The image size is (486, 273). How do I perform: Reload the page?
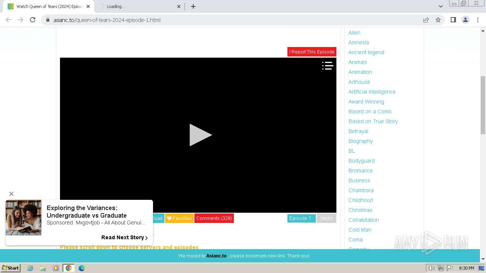click(33, 20)
